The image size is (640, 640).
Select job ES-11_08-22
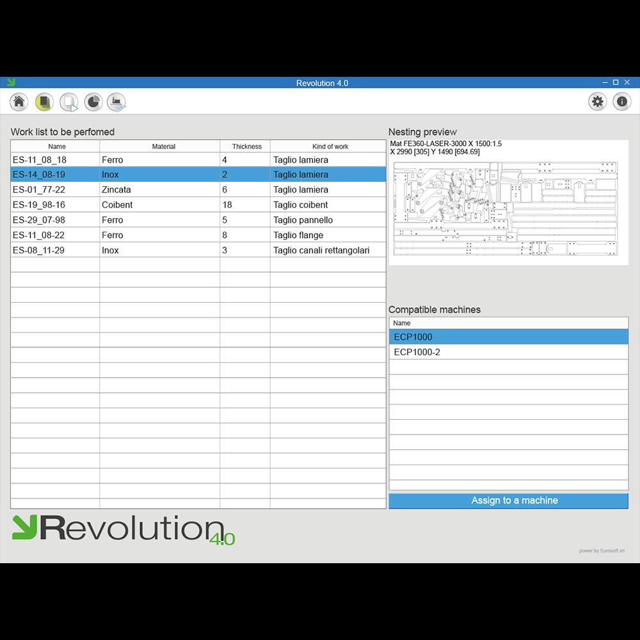(198, 235)
